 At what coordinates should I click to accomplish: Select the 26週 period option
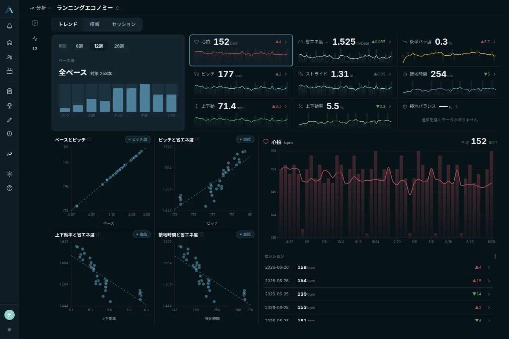[119, 46]
